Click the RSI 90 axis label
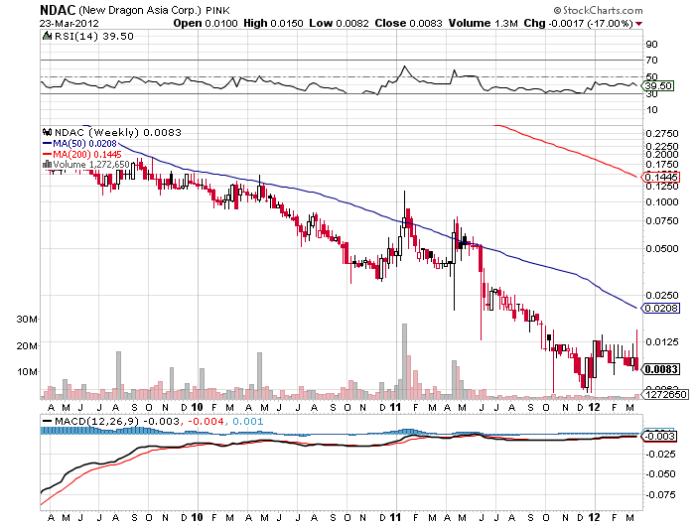 651,45
